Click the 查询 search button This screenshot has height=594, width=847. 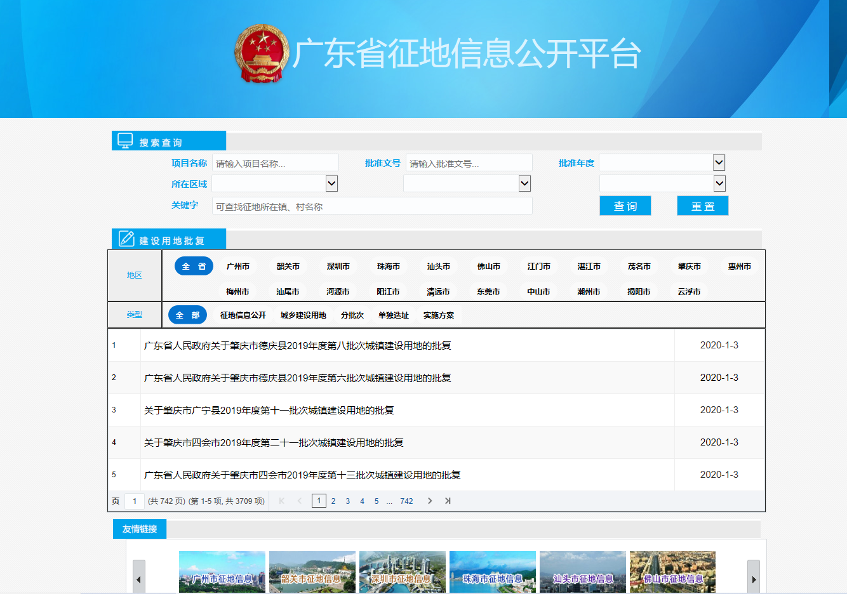[625, 205]
